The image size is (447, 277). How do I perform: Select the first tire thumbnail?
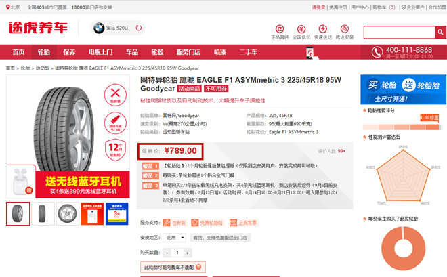[x=18, y=214]
